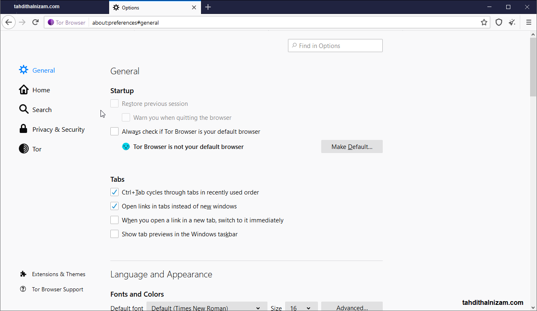This screenshot has height=311, width=537.
Task: Open a new tab with plus
Action: click(208, 7)
